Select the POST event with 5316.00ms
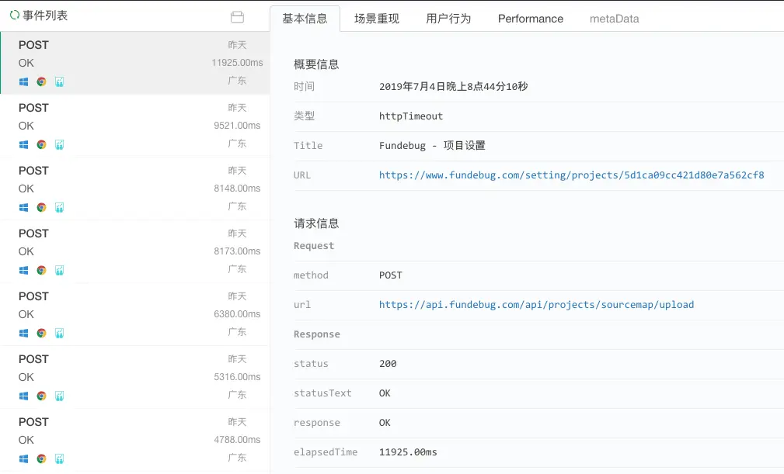The image size is (784, 474). click(x=135, y=377)
